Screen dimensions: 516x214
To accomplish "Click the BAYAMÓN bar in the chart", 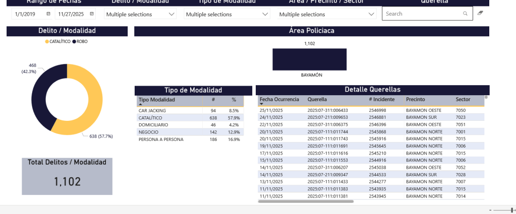I will (x=309, y=59).
